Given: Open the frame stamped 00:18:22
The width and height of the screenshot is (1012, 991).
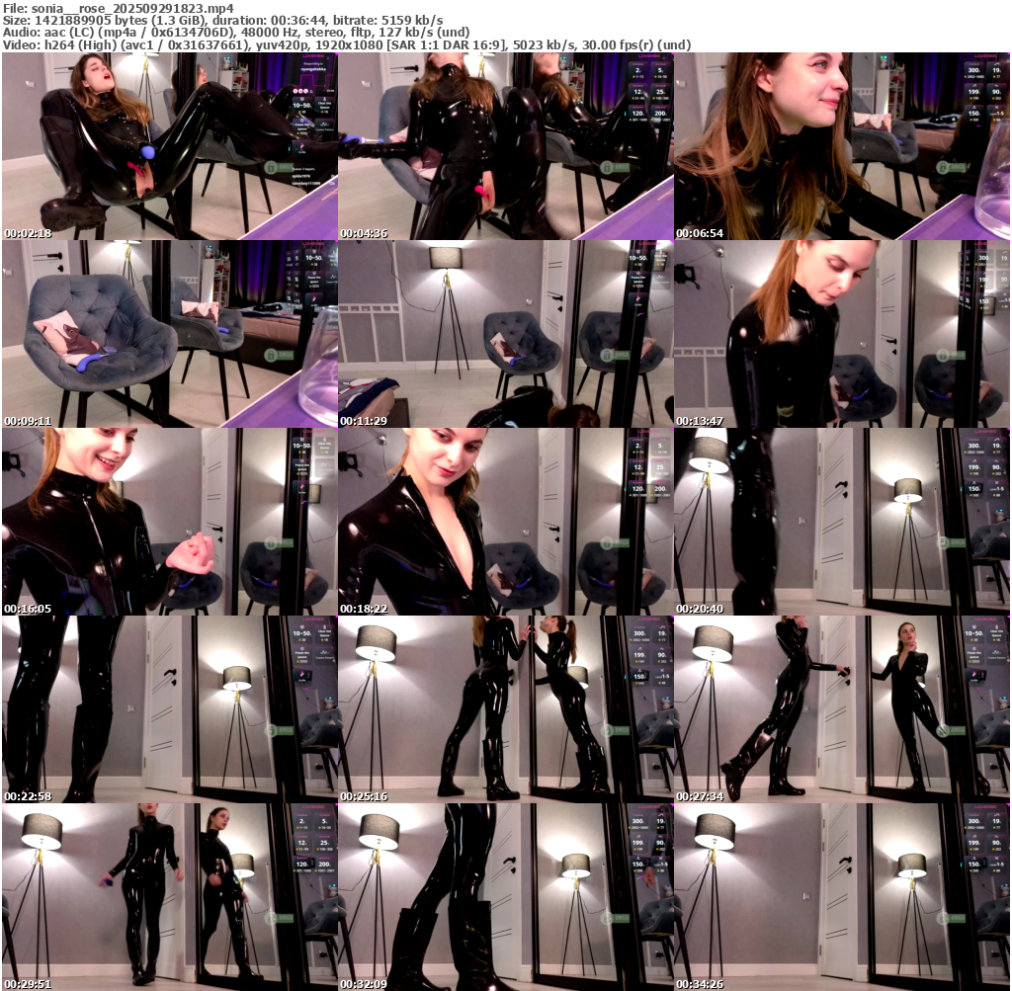Looking at the screenshot, I should 505,522.
